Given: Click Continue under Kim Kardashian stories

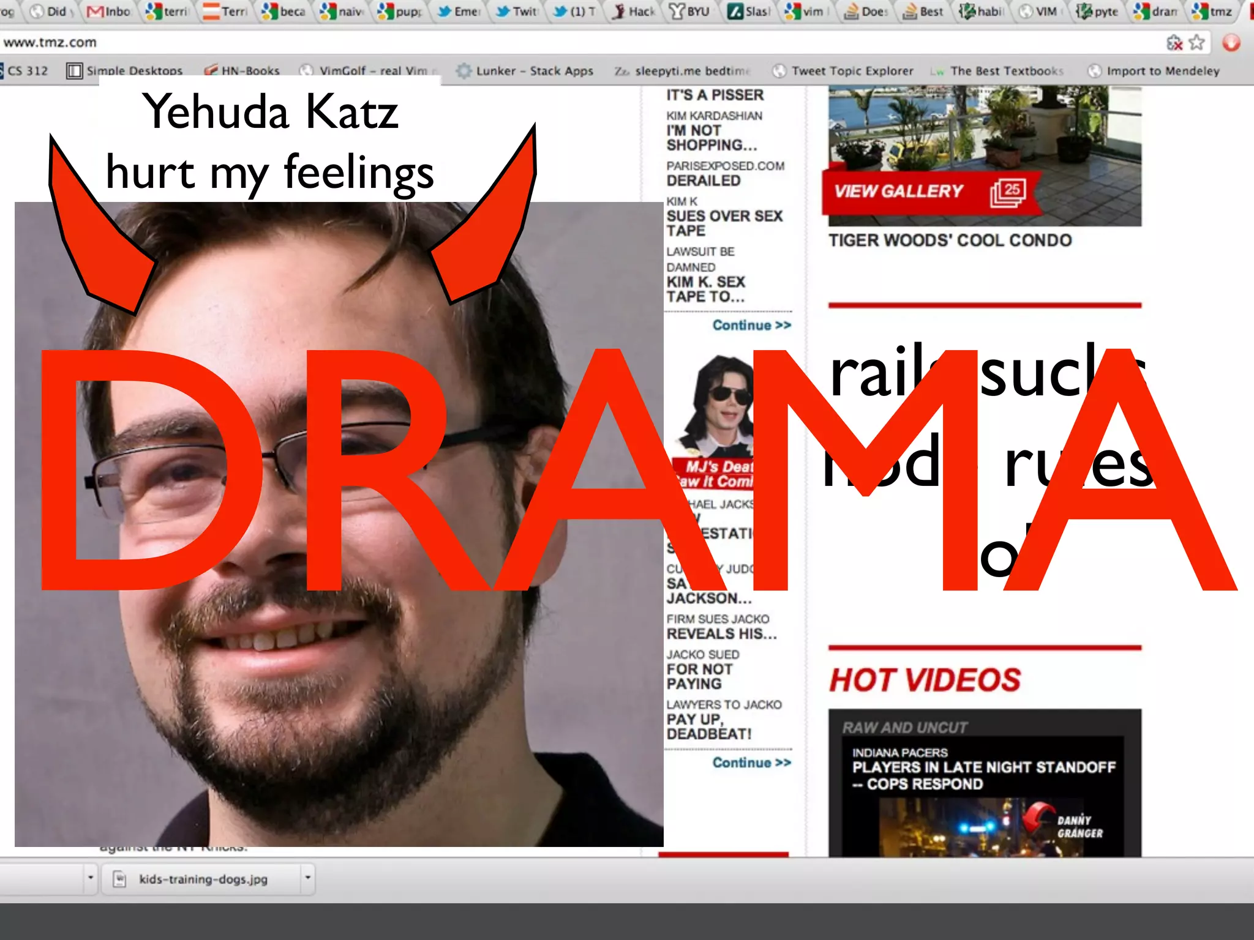Looking at the screenshot, I should pos(751,325).
